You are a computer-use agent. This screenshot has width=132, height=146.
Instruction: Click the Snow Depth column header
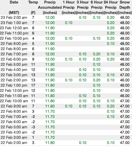(x=125, y=8)
